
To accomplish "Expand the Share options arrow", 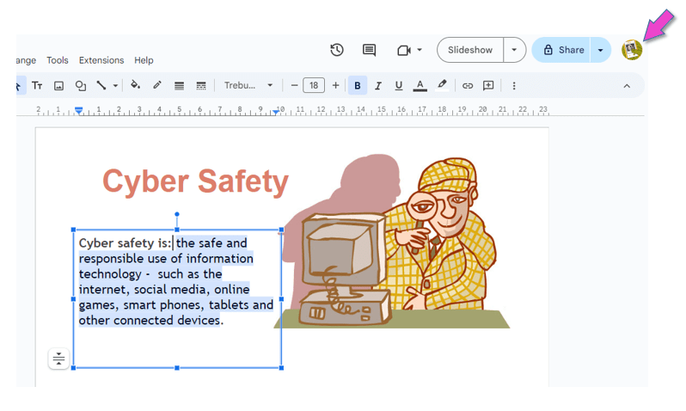I will [600, 50].
